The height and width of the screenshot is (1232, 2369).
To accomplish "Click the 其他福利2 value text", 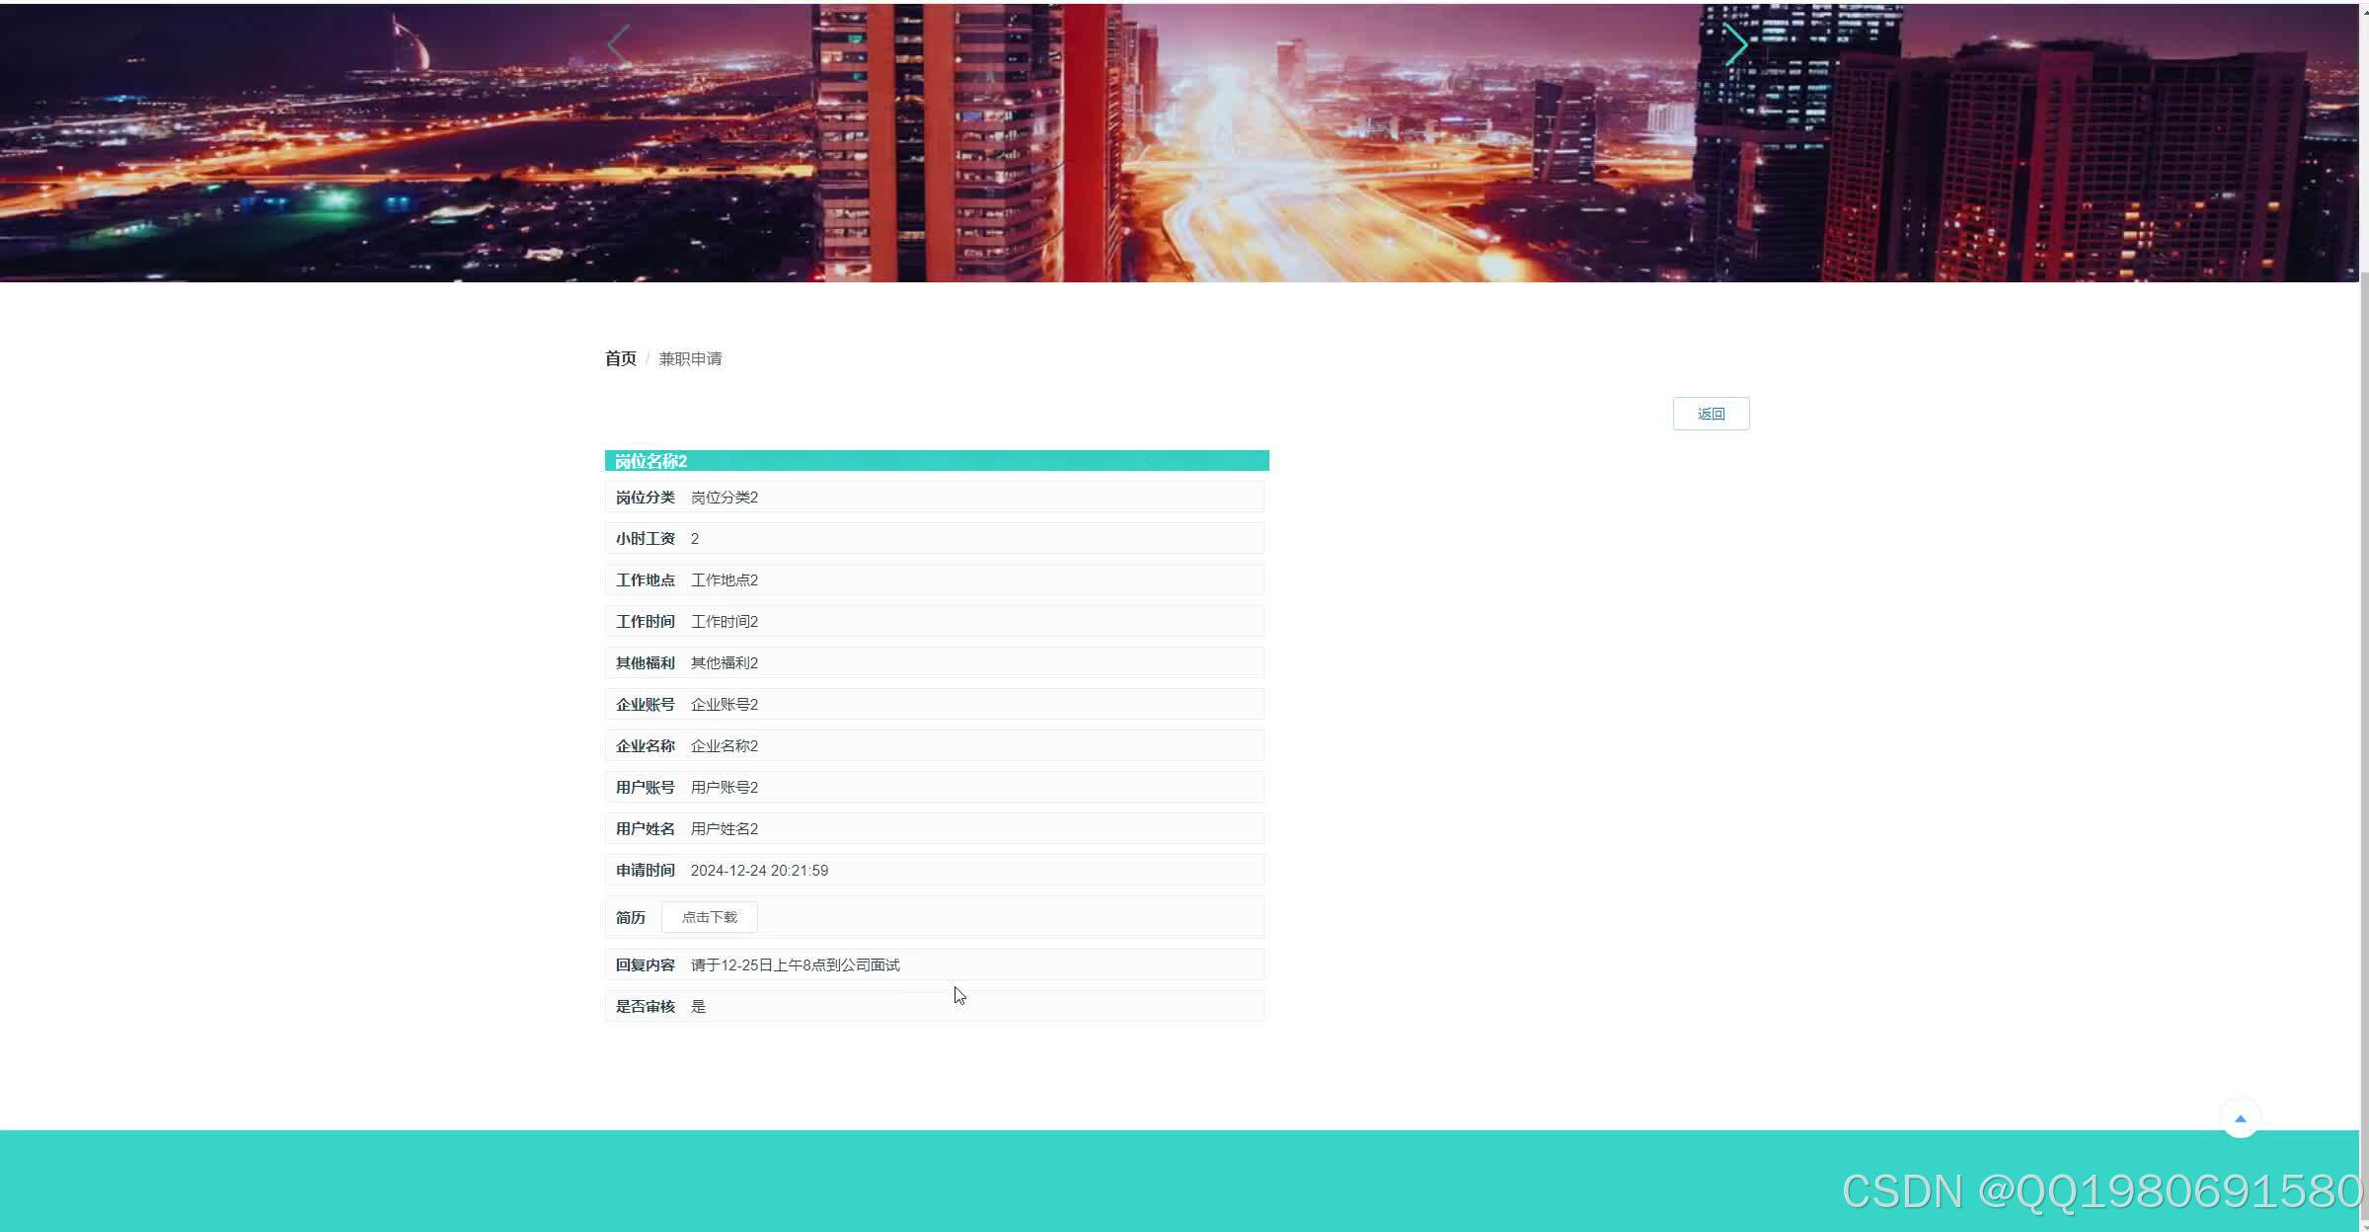I will (725, 663).
